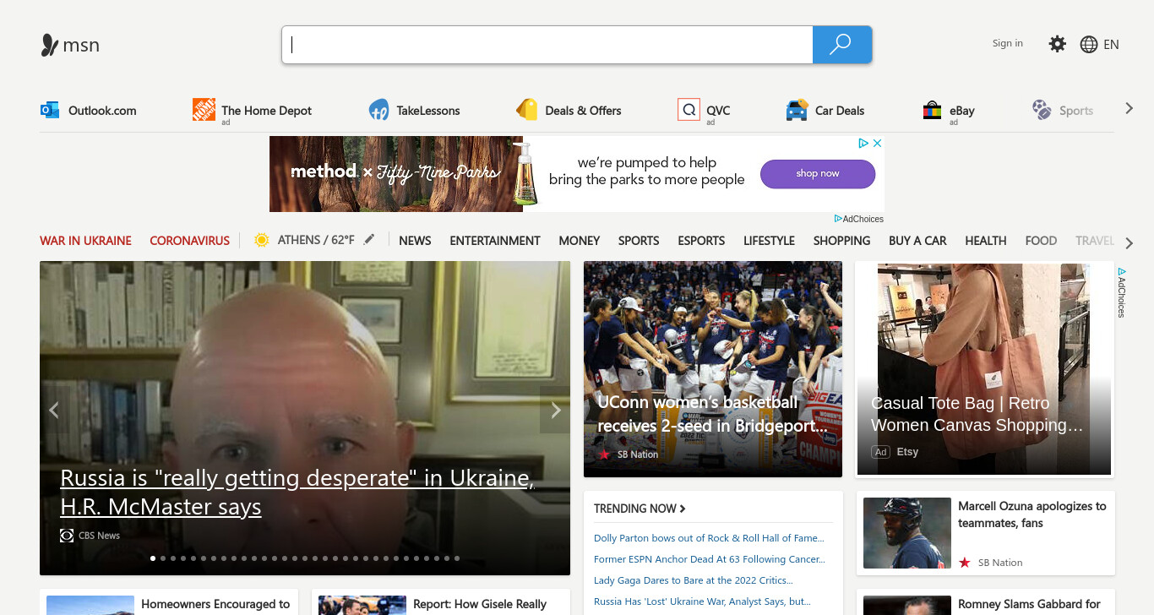Image resolution: width=1154 pixels, height=615 pixels.
Task: Go to the HEALTH section
Action: (985, 241)
